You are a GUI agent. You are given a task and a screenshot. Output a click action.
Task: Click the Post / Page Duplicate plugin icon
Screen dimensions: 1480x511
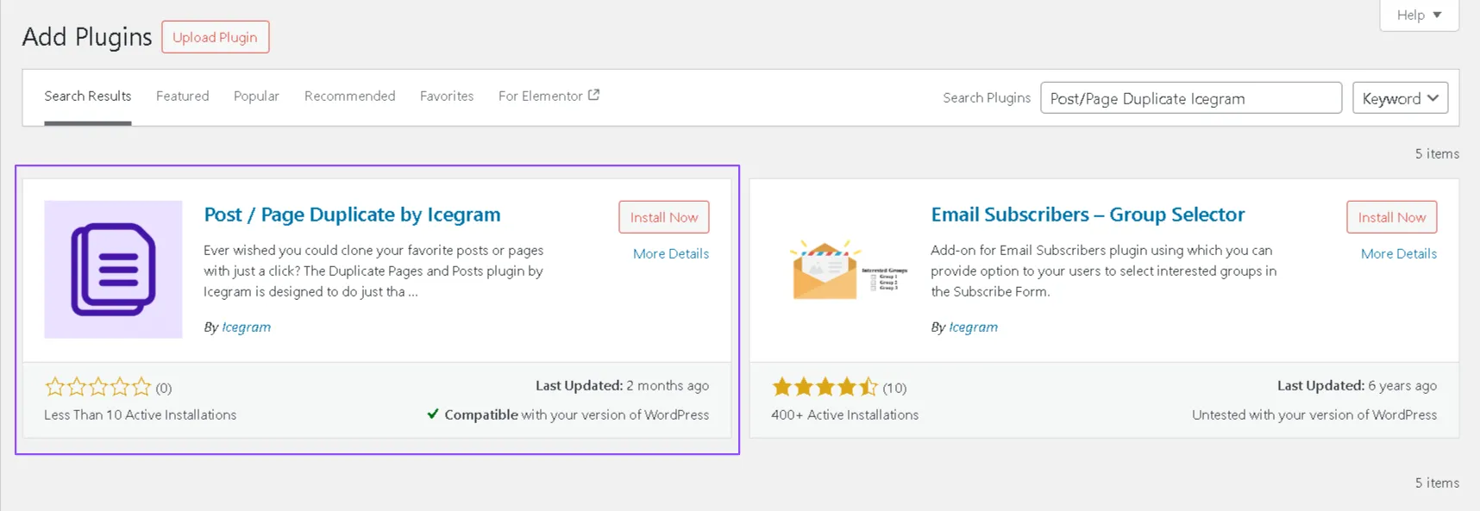113,269
